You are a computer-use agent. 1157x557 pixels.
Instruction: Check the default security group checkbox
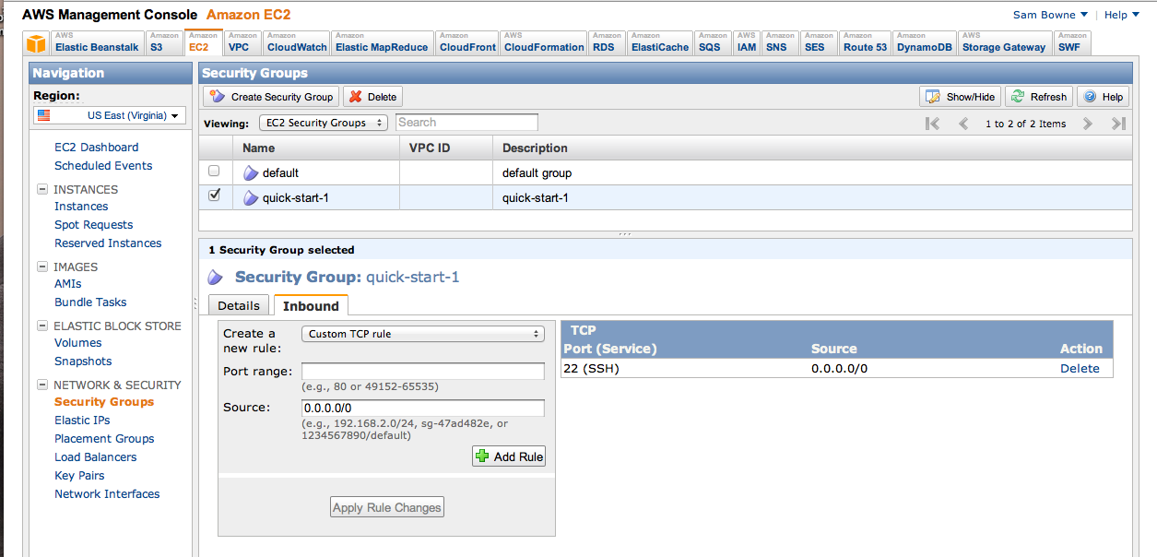click(x=215, y=172)
